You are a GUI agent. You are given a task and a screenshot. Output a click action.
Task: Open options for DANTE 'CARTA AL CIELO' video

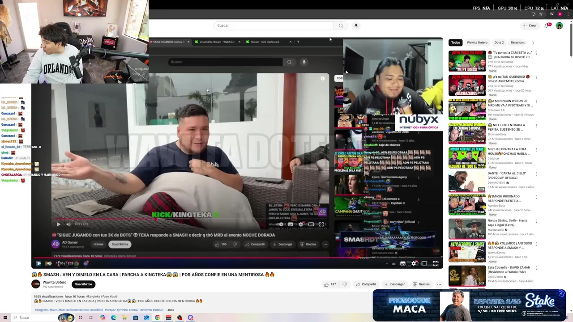point(536,174)
